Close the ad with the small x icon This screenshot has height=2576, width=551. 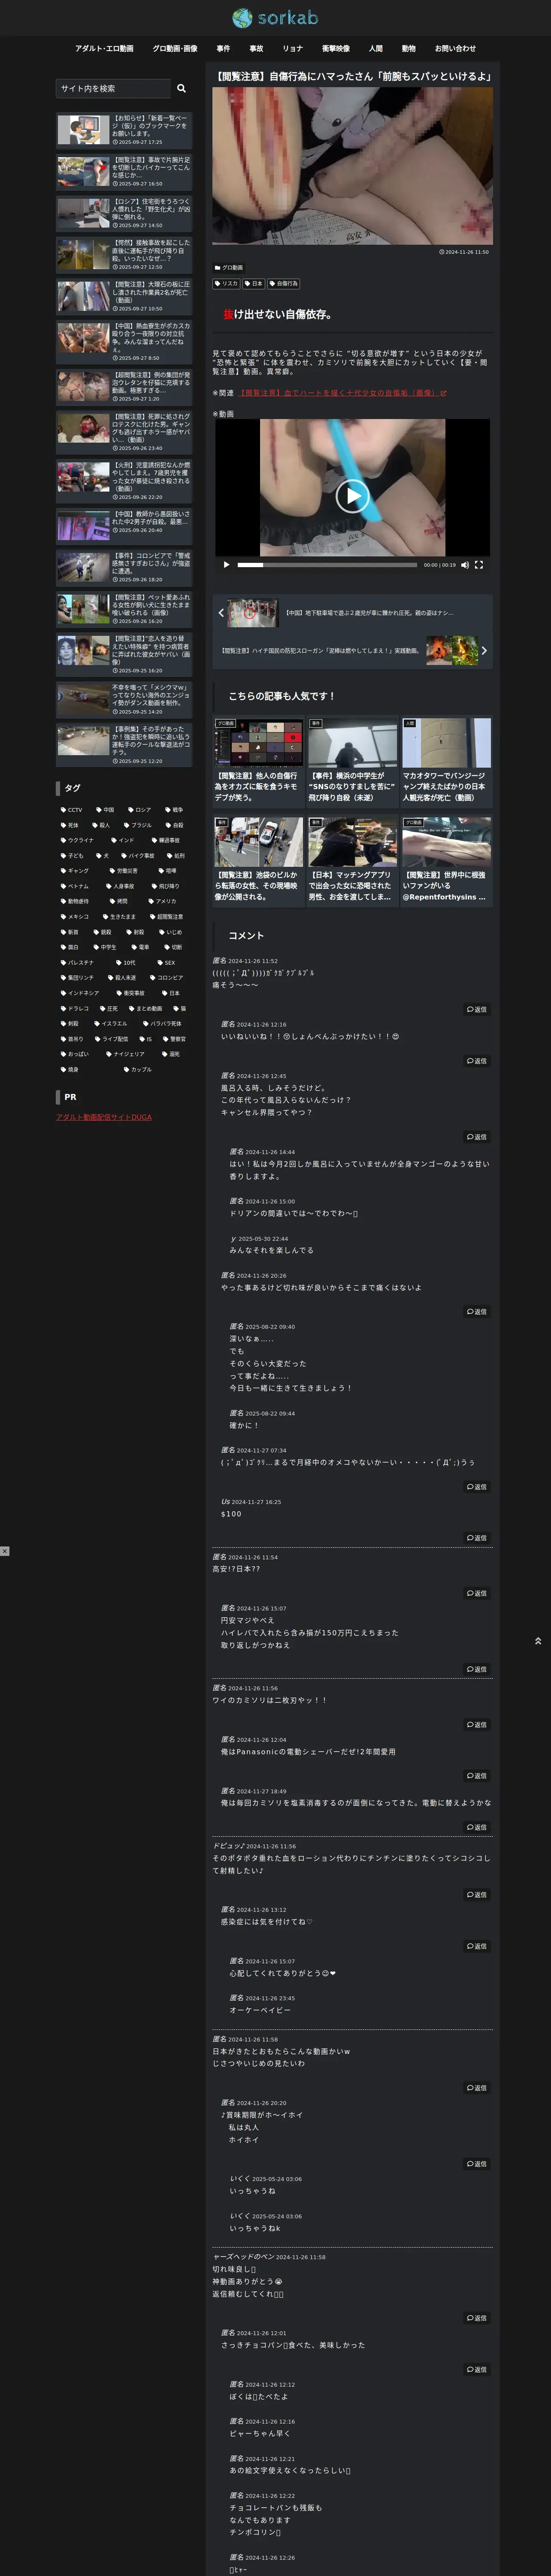[x=5, y=1551]
